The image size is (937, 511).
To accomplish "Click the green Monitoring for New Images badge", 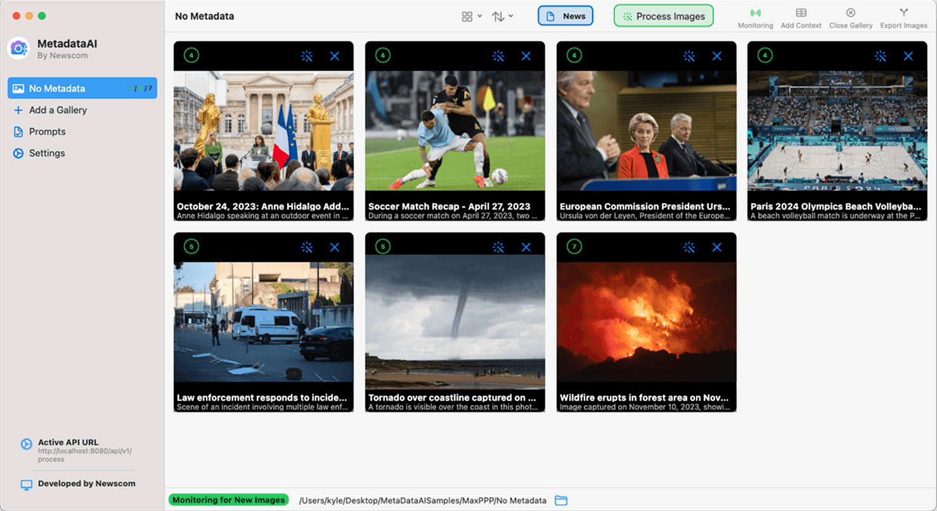I will click(228, 500).
